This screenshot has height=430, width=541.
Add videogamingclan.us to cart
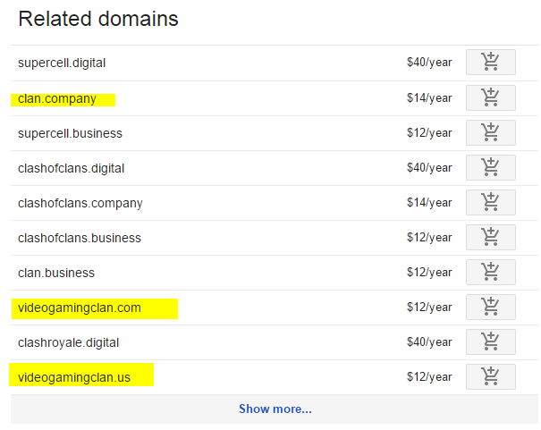(490, 376)
